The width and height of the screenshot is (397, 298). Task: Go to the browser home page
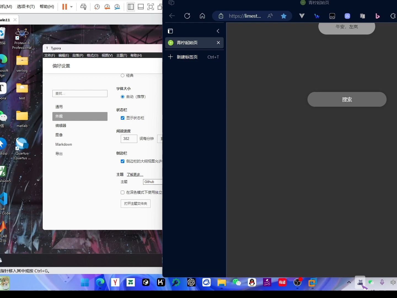(202, 16)
